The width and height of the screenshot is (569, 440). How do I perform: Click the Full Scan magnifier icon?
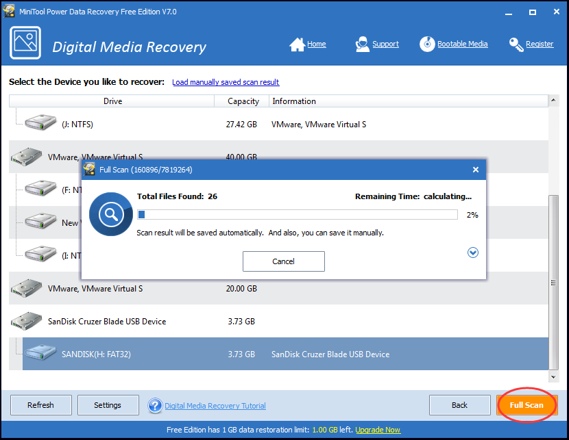tap(111, 214)
